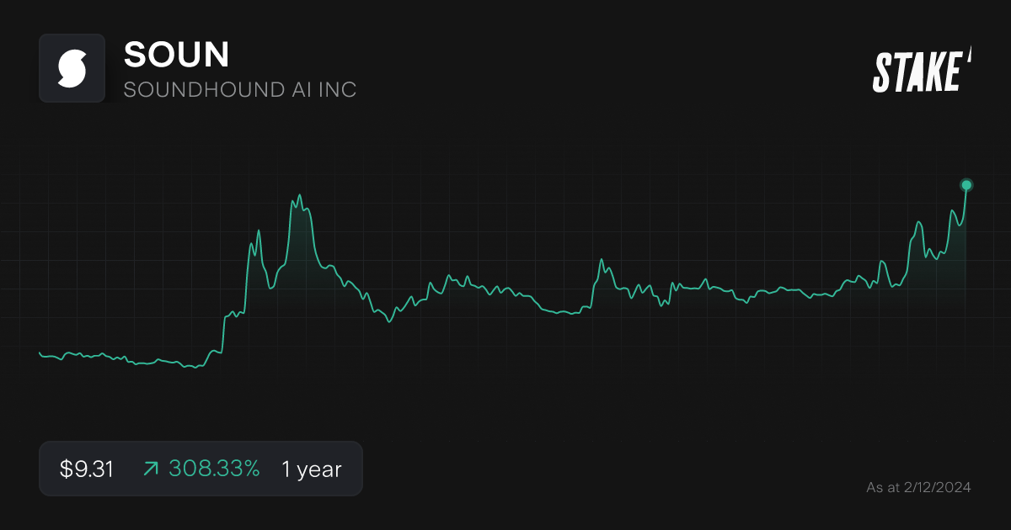This screenshot has width=1011, height=530.
Task: Select the SOUNDHOUND AI INC company name
Action: point(239,89)
